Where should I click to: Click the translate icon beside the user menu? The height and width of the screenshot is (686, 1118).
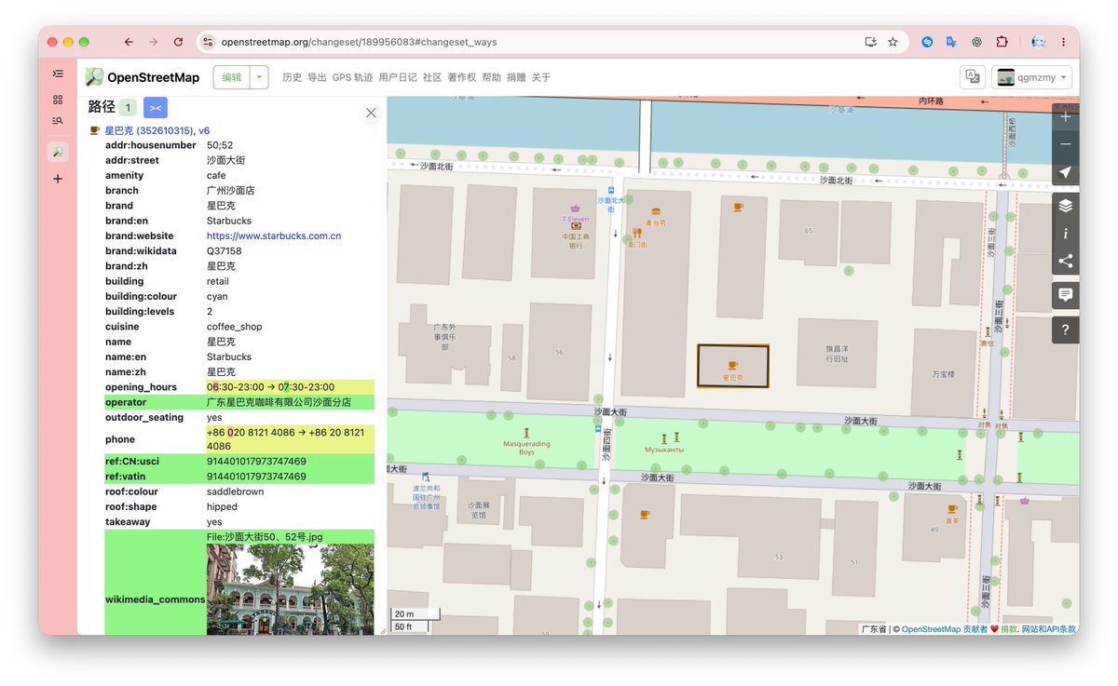(973, 77)
